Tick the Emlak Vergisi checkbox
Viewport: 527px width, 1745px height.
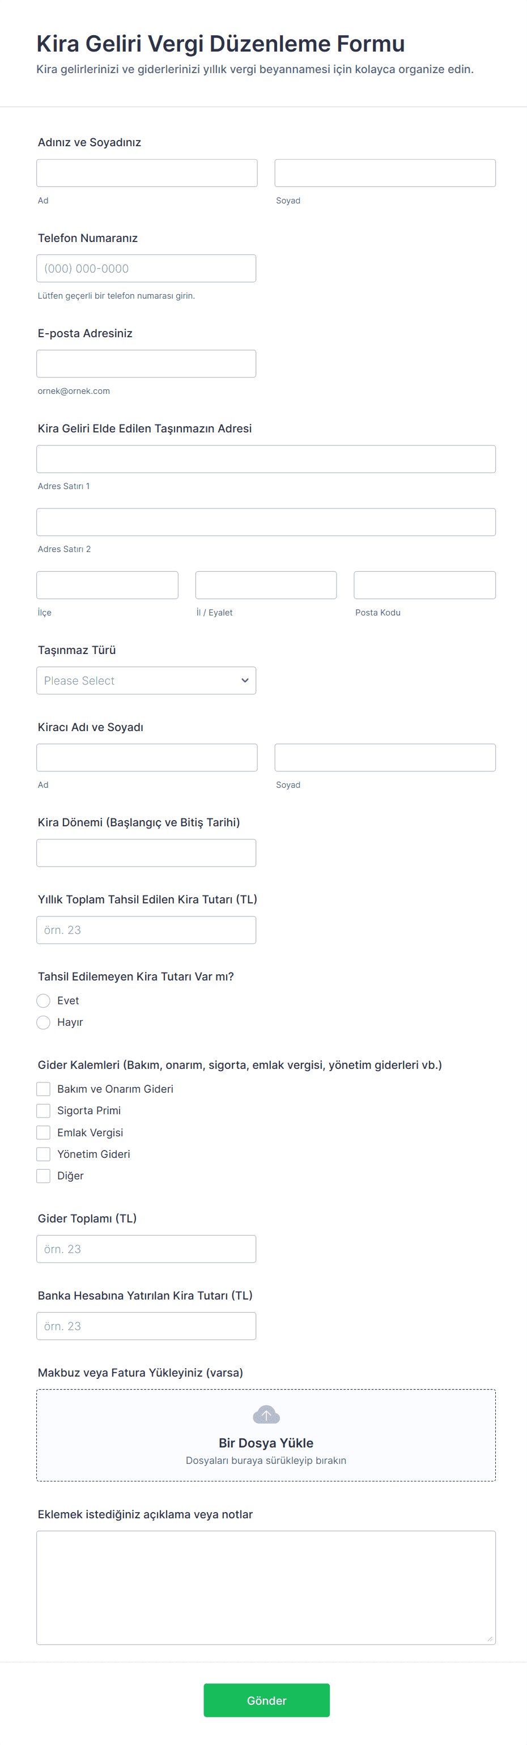(x=44, y=1132)
